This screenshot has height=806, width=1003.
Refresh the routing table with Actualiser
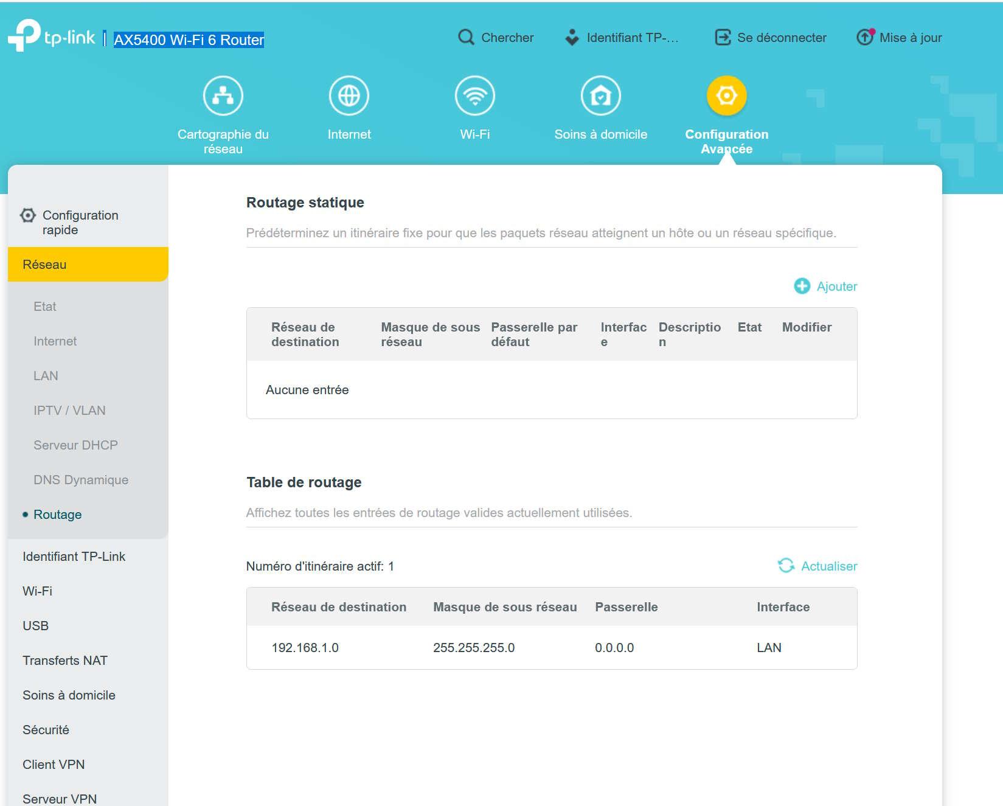pos(817,566)
